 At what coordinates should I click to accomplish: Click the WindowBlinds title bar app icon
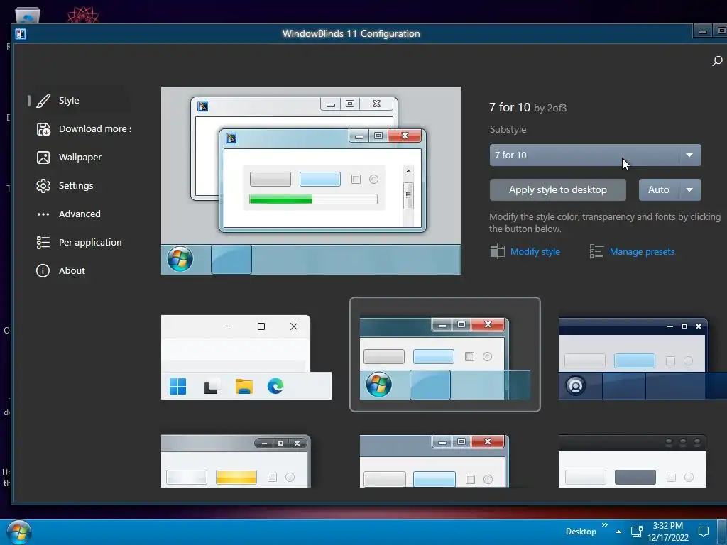tap(21, 34)
